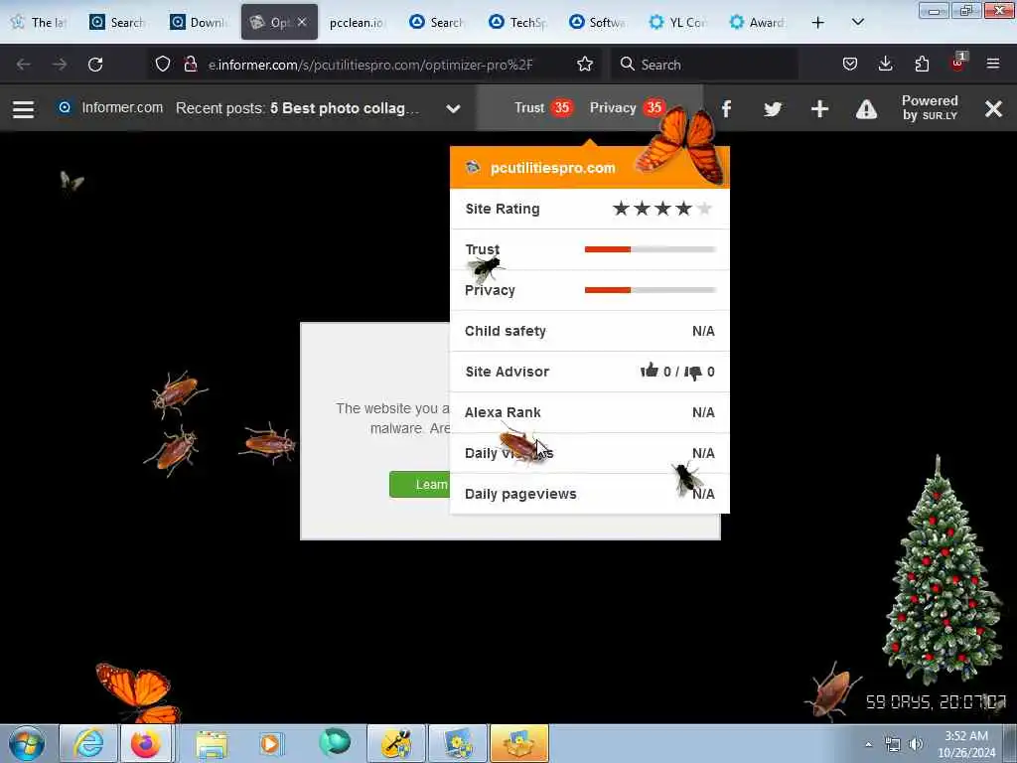Expand the Recent posts dropdown arrow
Screen dimensions: 1017x763
coord(453,109)
